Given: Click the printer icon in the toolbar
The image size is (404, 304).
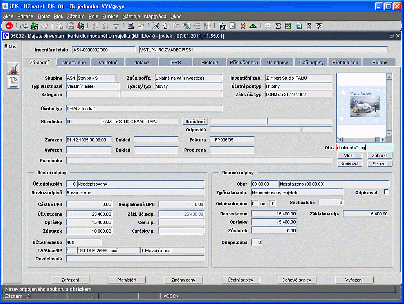Looking at the screenshot, I should tap(130, 26).
